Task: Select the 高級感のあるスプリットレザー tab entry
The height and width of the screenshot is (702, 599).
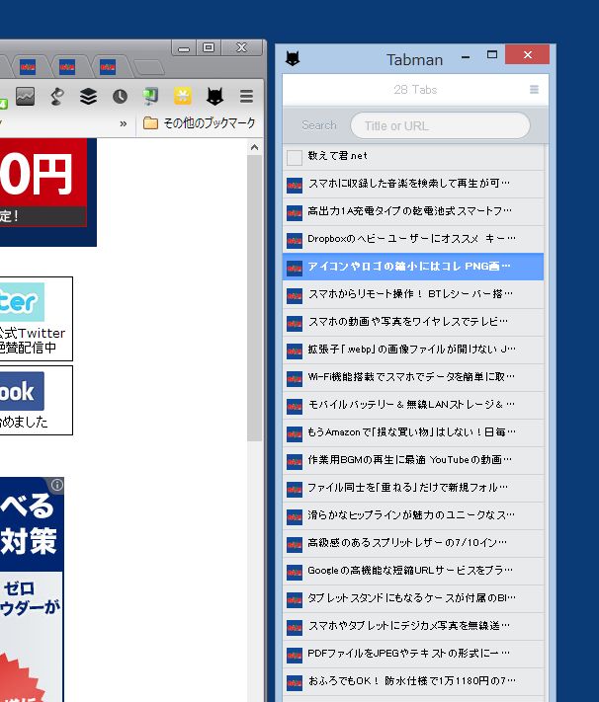Action: [x=413, y=543]
